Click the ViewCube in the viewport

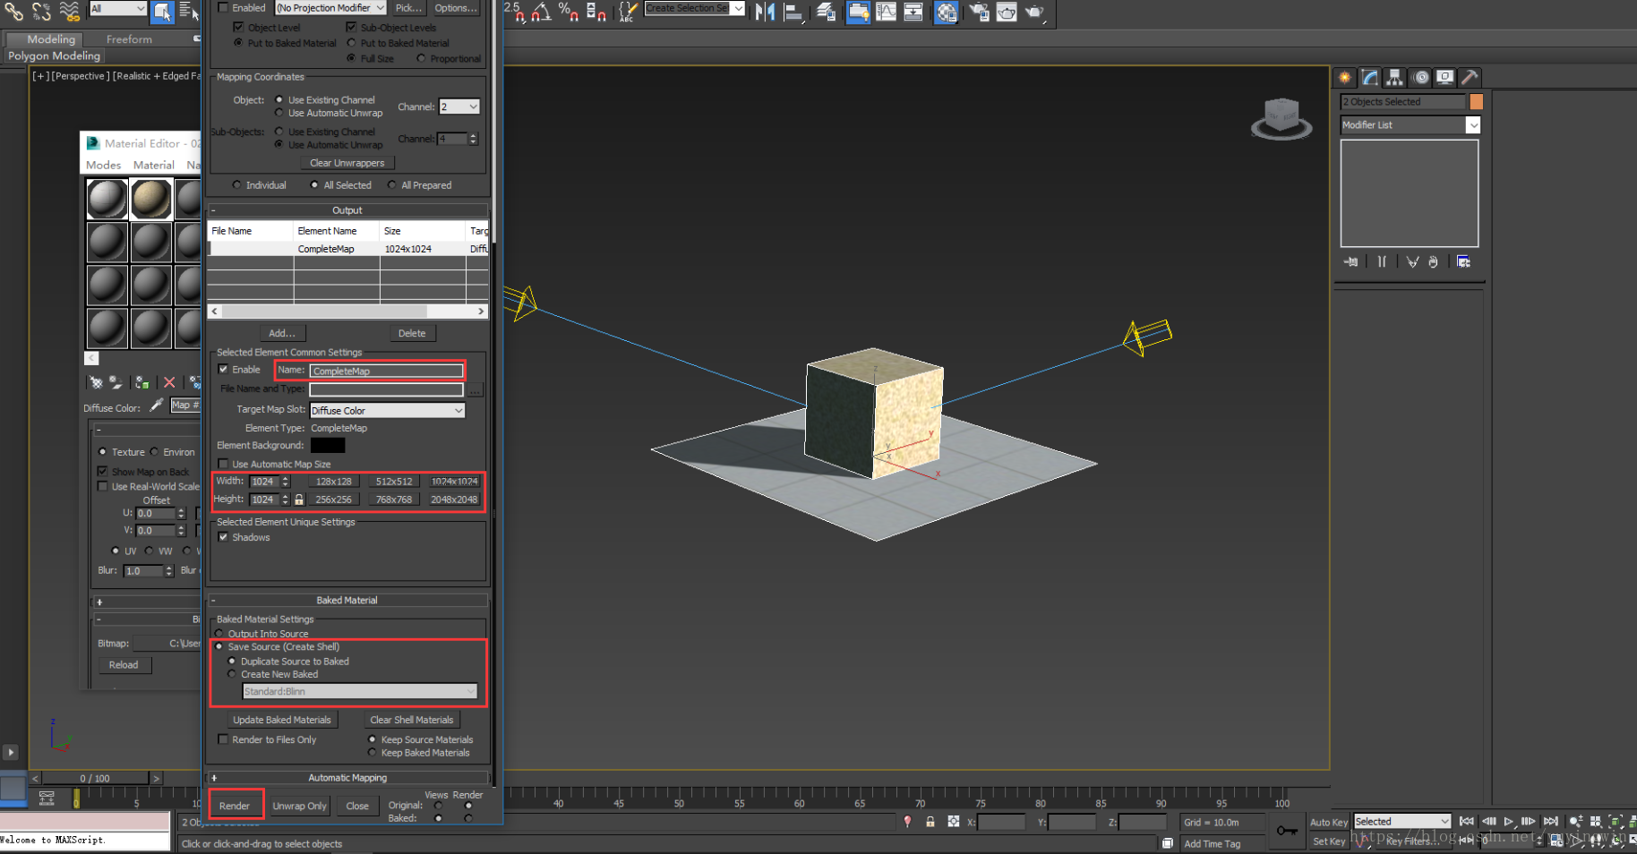click(x=1281, y=117)
